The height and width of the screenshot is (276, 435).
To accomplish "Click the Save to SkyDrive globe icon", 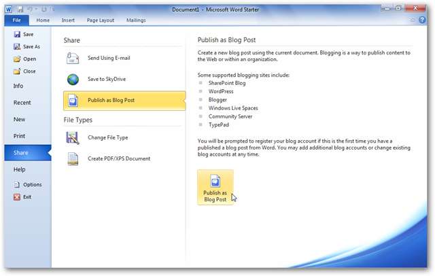I will click(73, 80).
